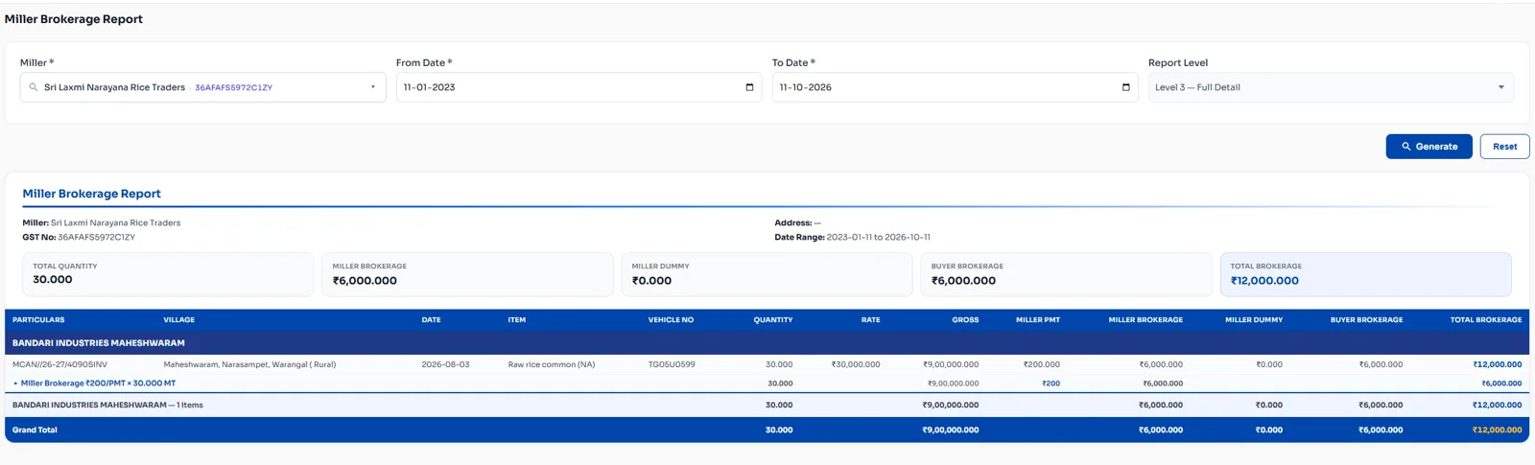The height and width of the screenshot is (465, 1535).
Task: Click the Miller Dummy summary card
Action: coord(767,274)
